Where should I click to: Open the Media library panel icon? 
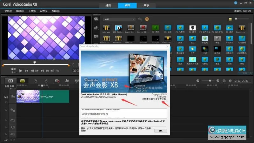point(96,19)
